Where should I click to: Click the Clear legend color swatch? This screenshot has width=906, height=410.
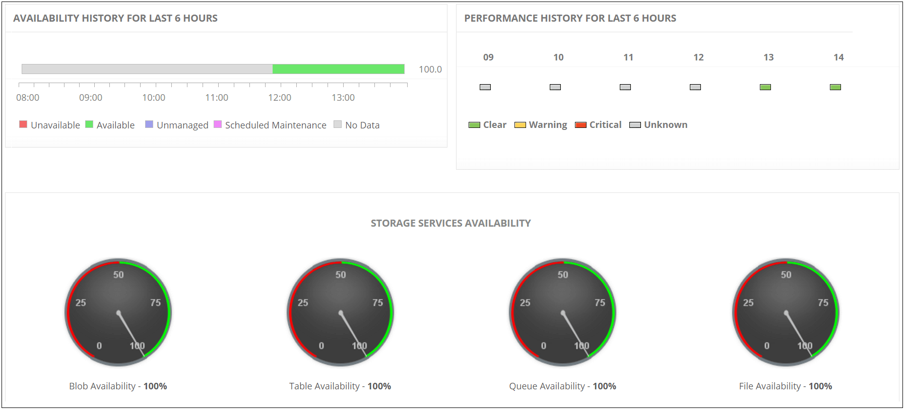474,125
